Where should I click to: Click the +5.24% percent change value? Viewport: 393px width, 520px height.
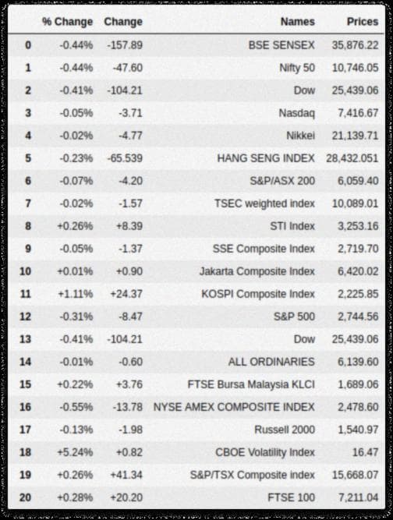[x=75, y=452]
